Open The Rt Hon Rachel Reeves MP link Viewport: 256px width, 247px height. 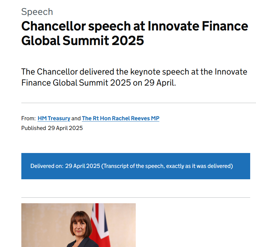tap(121, 118)
